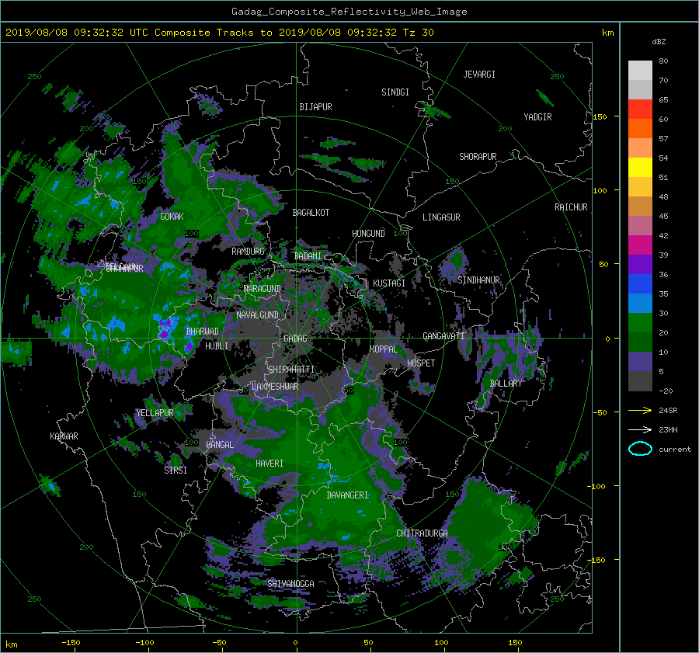This screenshot has height=653, width=699.
Task: Click the BADAMI city label
Action: (x=308, y=256)
